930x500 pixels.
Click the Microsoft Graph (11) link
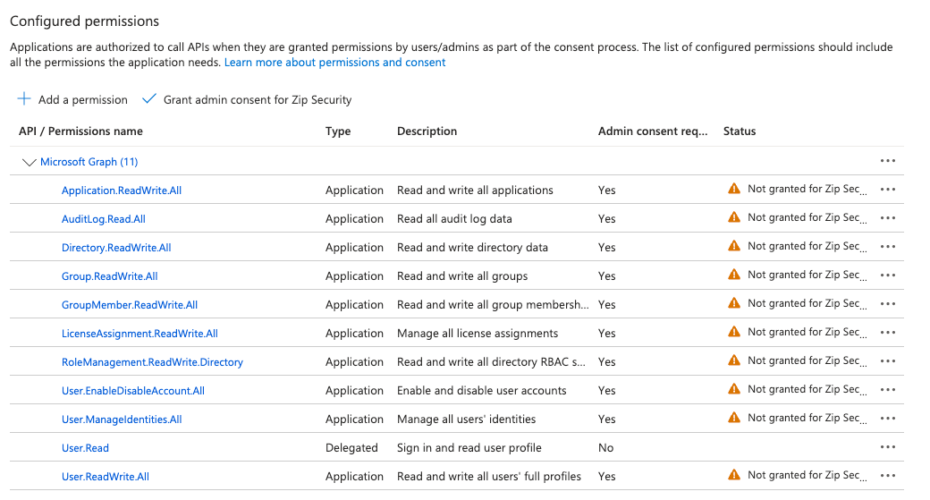click(89, 162)
